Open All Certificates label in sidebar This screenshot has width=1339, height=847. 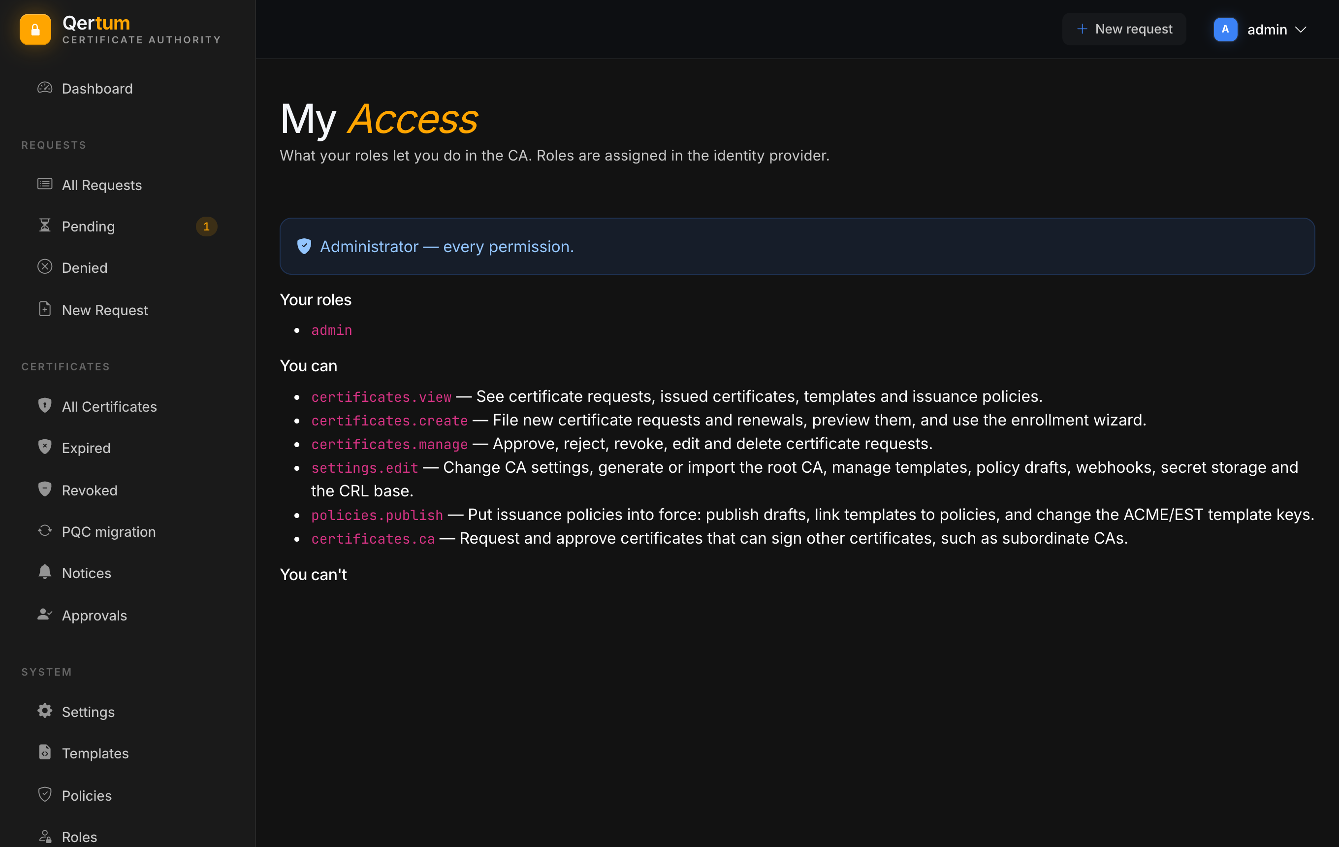point(110,407)
